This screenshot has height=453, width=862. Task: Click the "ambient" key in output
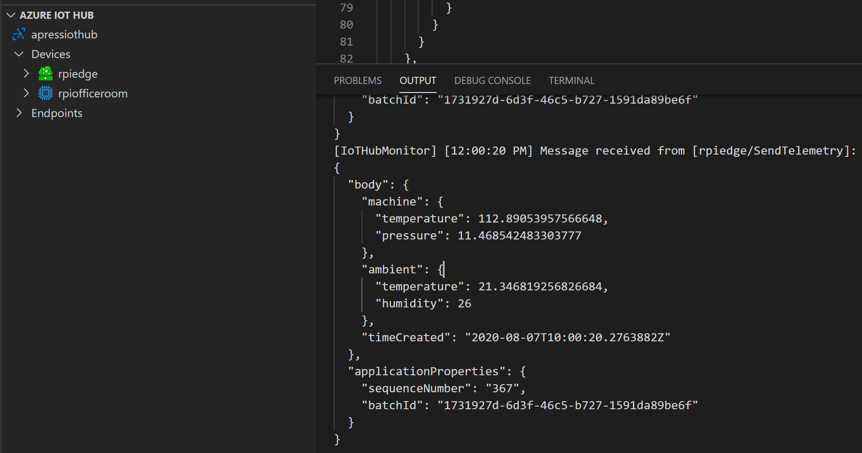pos(392,269)
